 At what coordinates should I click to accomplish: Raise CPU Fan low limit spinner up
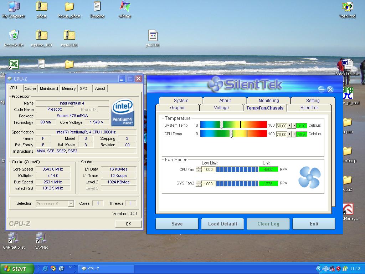tap(199, 168)
